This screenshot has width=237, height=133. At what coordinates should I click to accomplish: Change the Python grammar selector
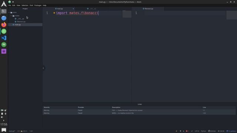point(203,131)
